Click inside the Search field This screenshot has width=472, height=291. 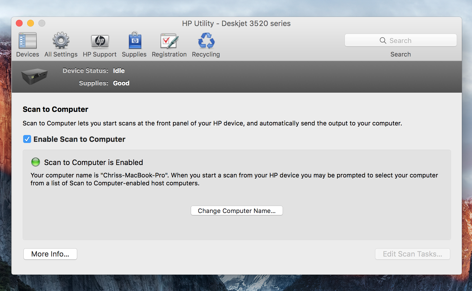(x=400, y=40)
